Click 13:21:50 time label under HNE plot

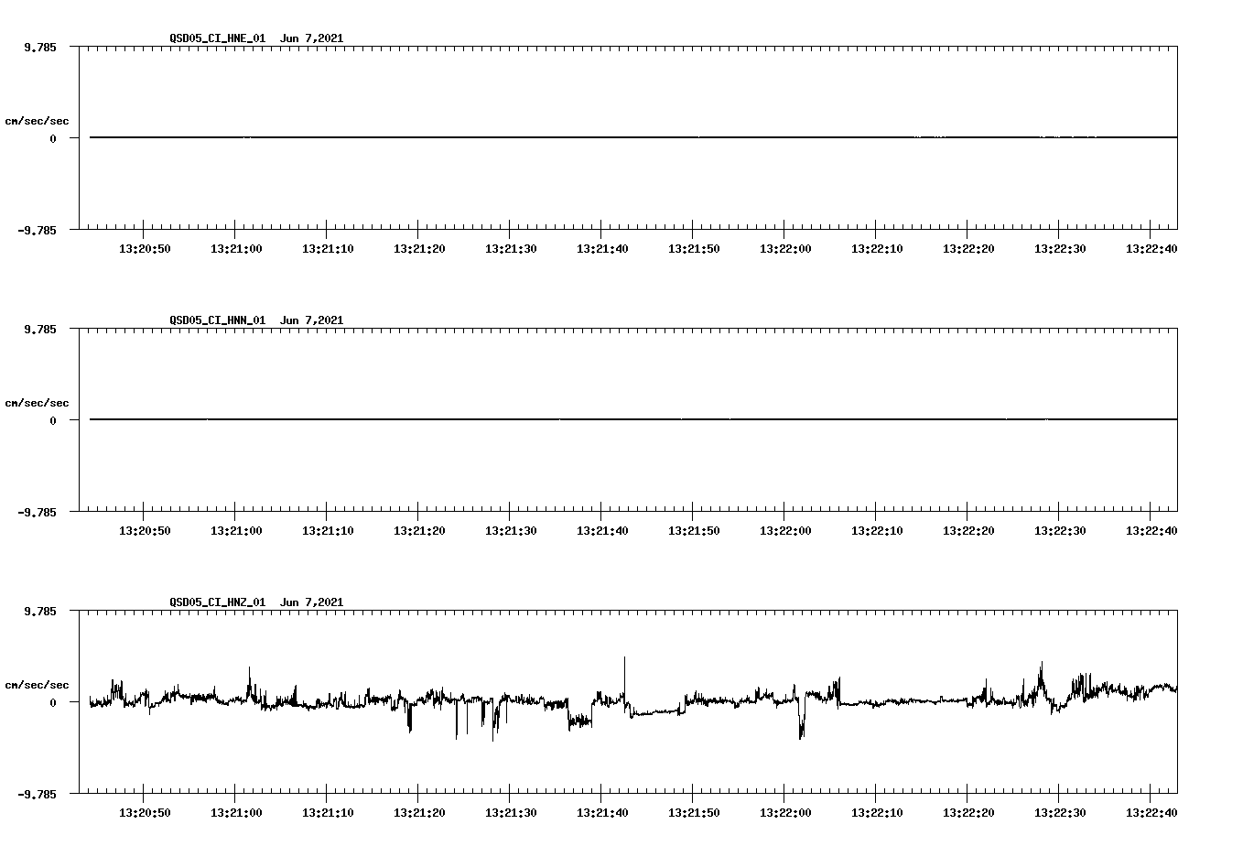tap(694, 249)
